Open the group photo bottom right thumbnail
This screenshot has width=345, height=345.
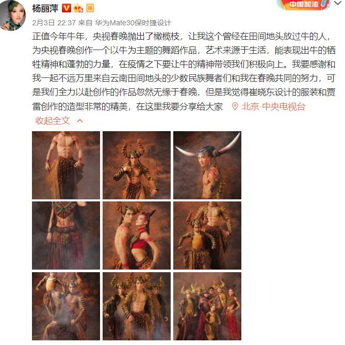click(x=207, y=306)
